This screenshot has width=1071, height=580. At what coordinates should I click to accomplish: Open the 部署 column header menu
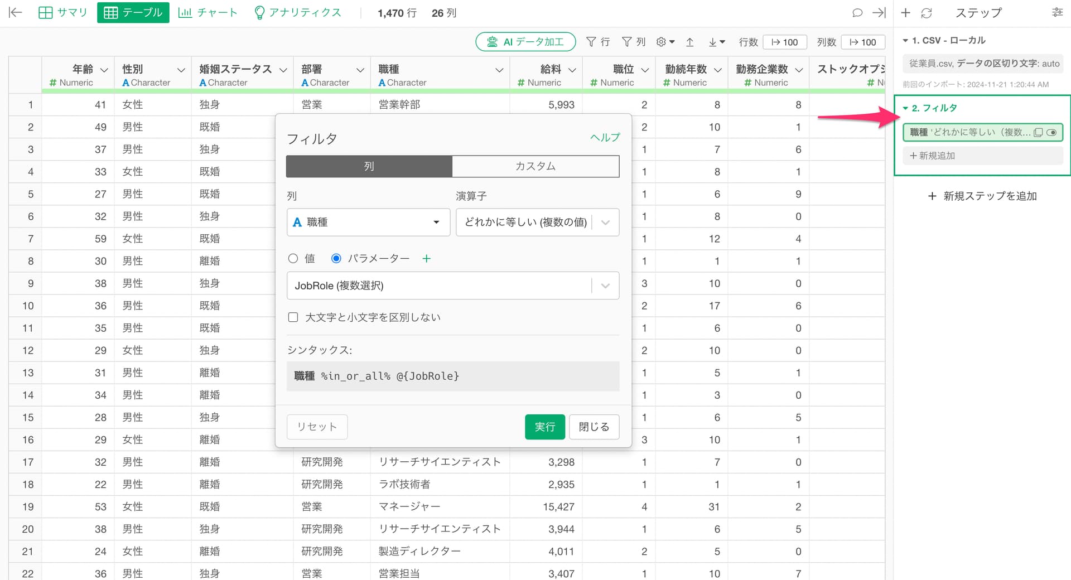(360, 70)
